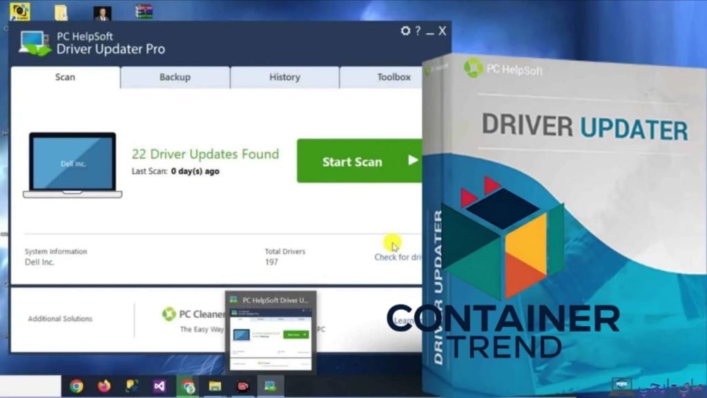Open the Toolbox tab
The width and height of the screenshot is (707, 398).
pyautogui.click(x=381, y=77)
